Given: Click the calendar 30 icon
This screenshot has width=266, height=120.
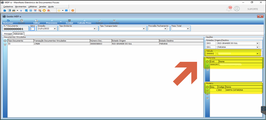Looking at the screenshot, I should [35, 11].
